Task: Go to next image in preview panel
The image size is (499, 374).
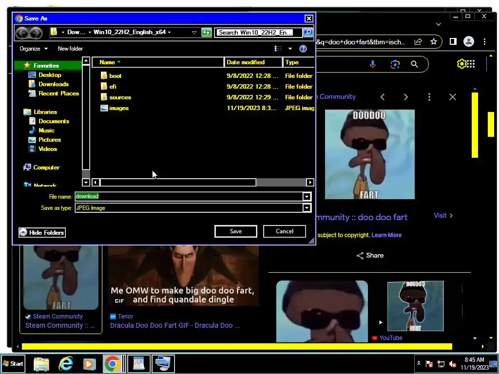Action: tap(406, 97)
